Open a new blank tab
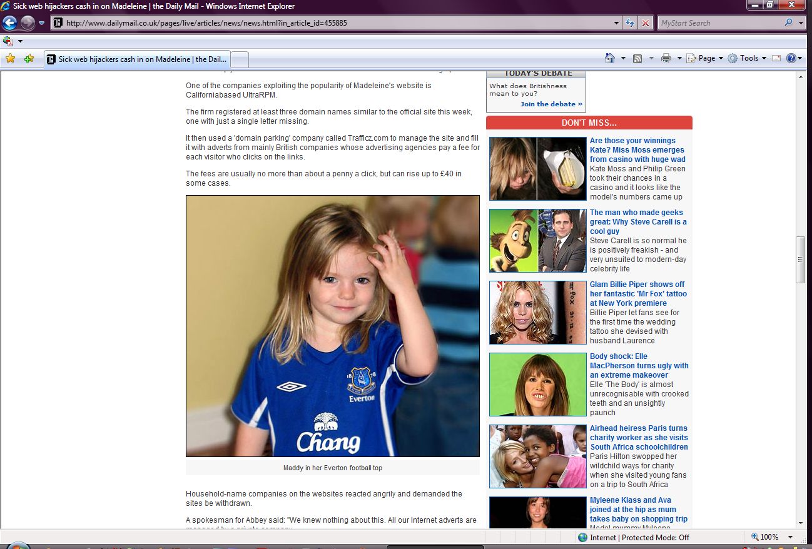The height and width of the screenshot is (549, 812). pyautogui.click(x=240, y=59)
